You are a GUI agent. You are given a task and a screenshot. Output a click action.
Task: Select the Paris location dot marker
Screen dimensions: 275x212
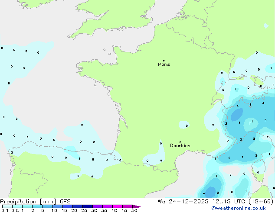(164, 61)
